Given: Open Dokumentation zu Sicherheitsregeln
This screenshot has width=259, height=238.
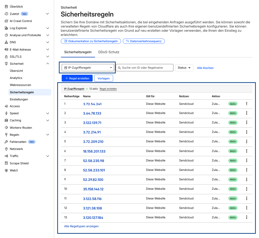Looking at the screenshot, I should pos(91,41).
